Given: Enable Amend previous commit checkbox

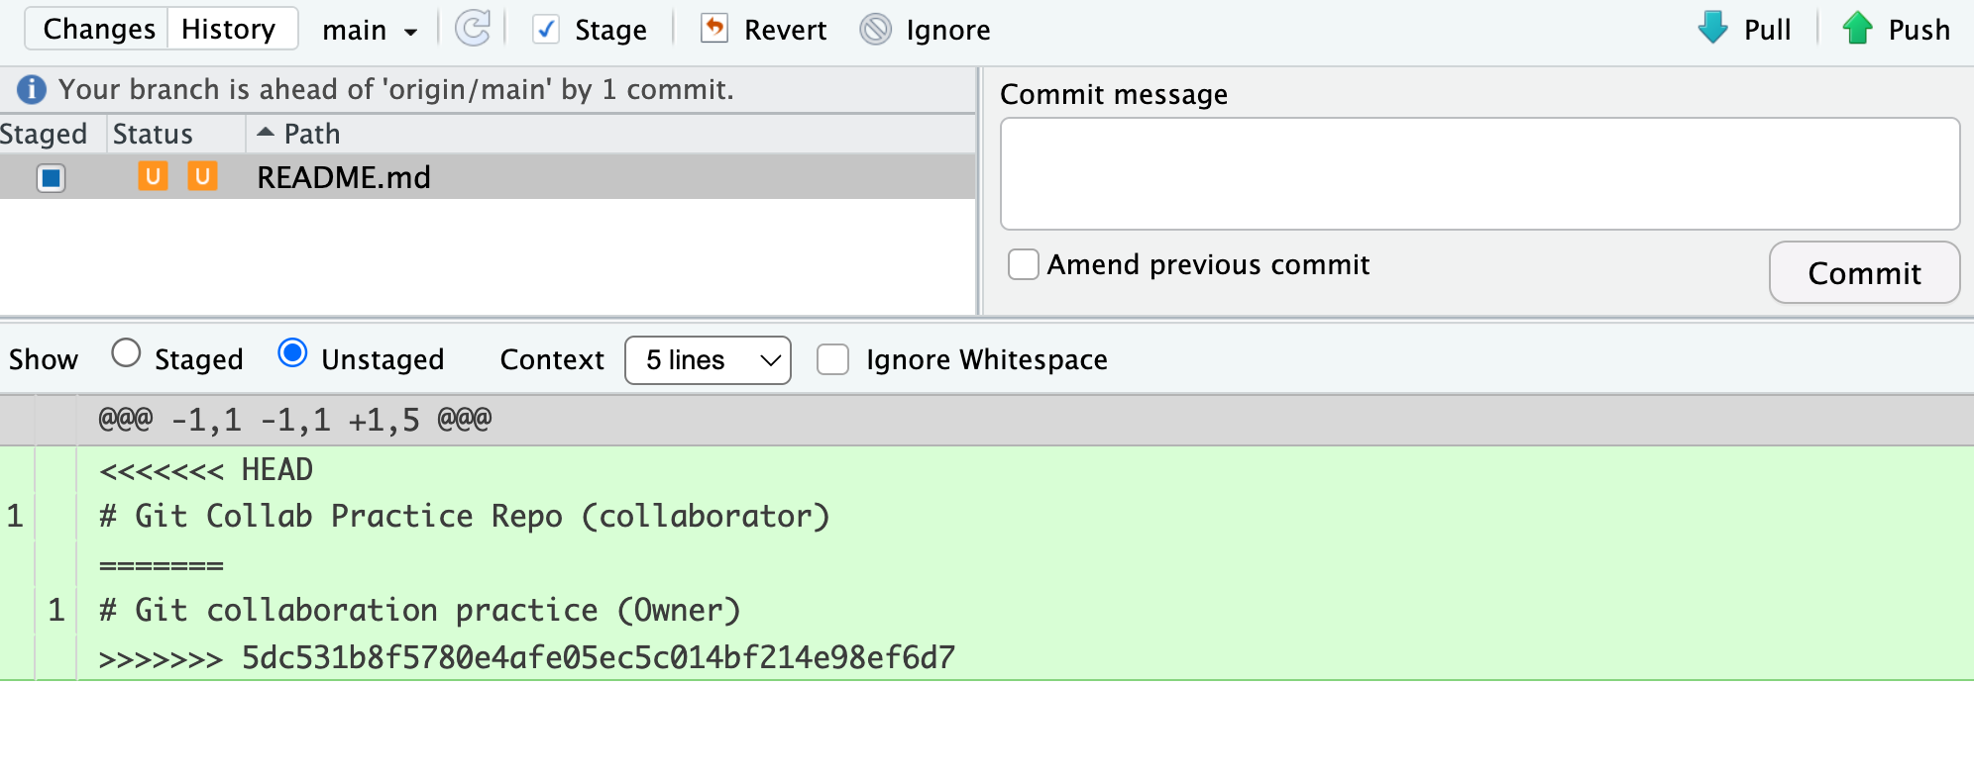Looking at the screenshot, I should [x=1023, y=264].
